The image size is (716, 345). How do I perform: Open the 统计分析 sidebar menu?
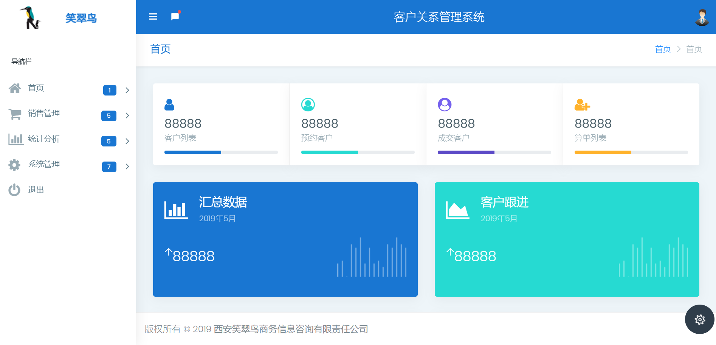pyautogui.click(x=68, y=139)
